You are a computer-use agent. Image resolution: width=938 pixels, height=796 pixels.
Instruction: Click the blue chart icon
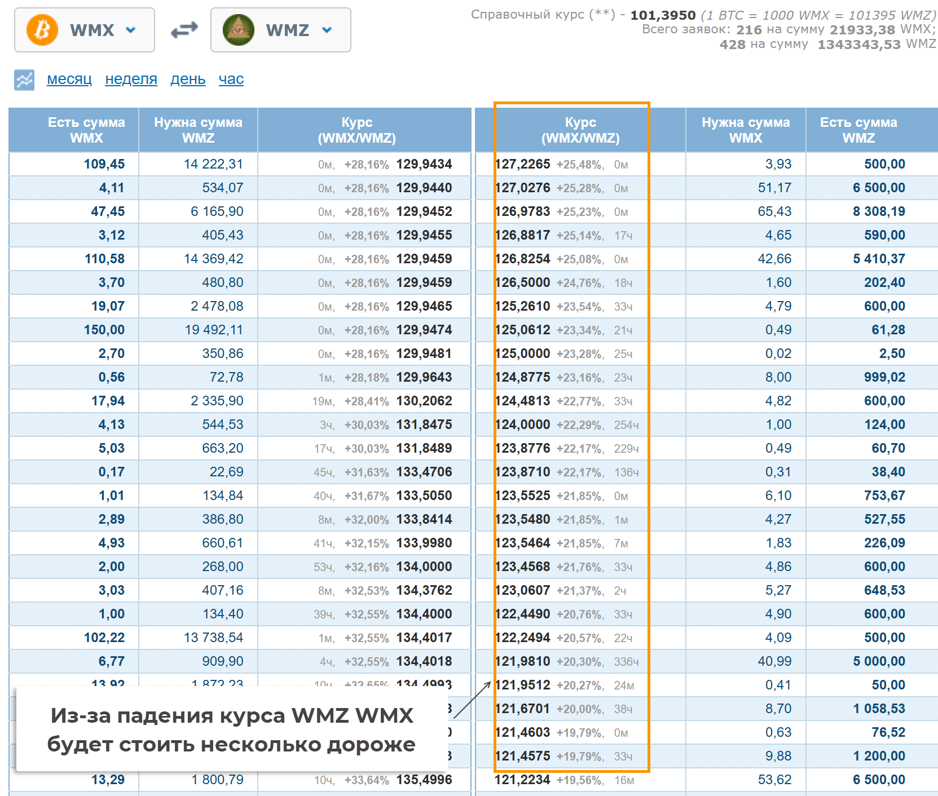tap(24, 80)
